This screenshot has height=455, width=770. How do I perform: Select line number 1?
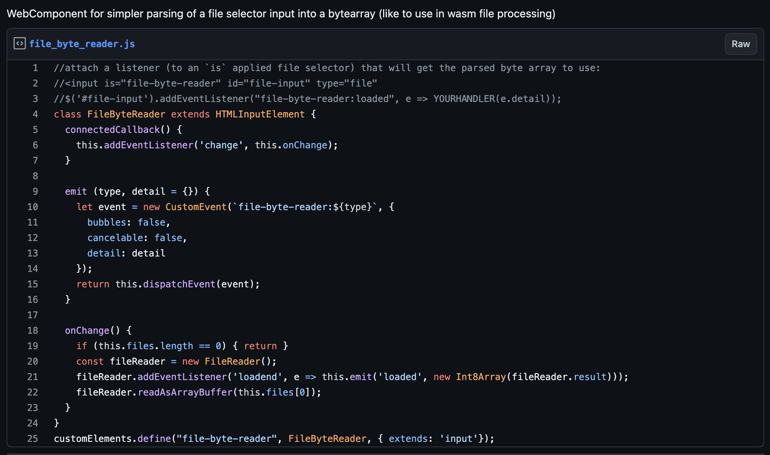tap(35, 68)
